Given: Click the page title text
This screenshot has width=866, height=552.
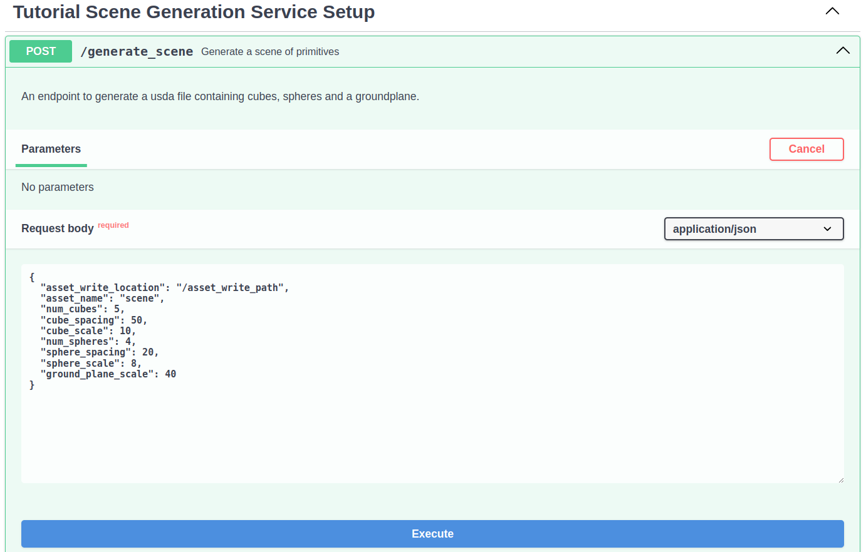Looking at the screenshot, I should (194, 12).
